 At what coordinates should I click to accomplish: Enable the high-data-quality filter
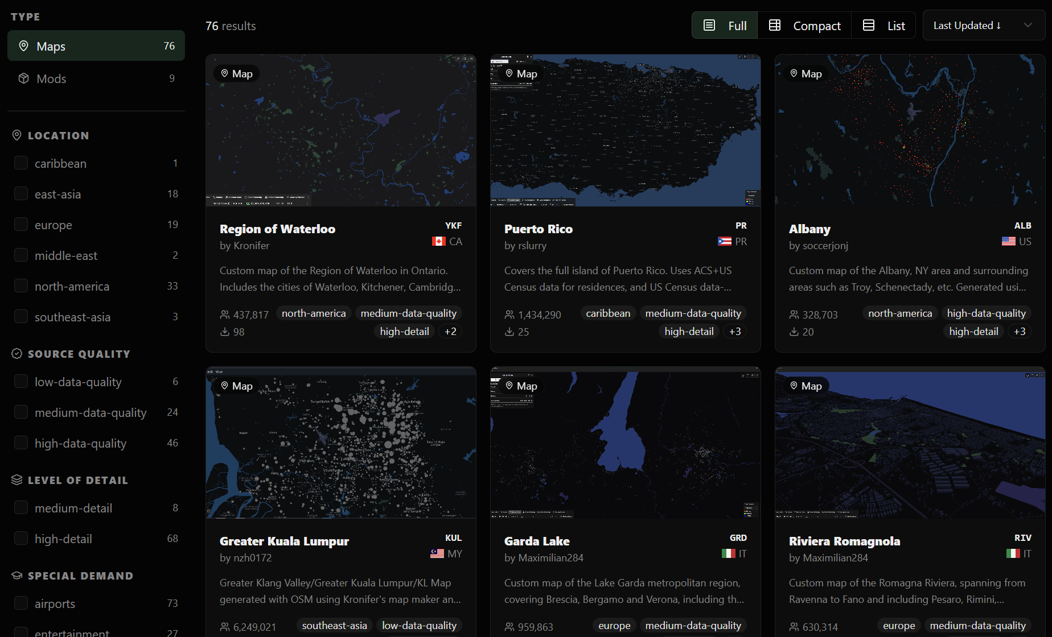click(x=20, y=442)
